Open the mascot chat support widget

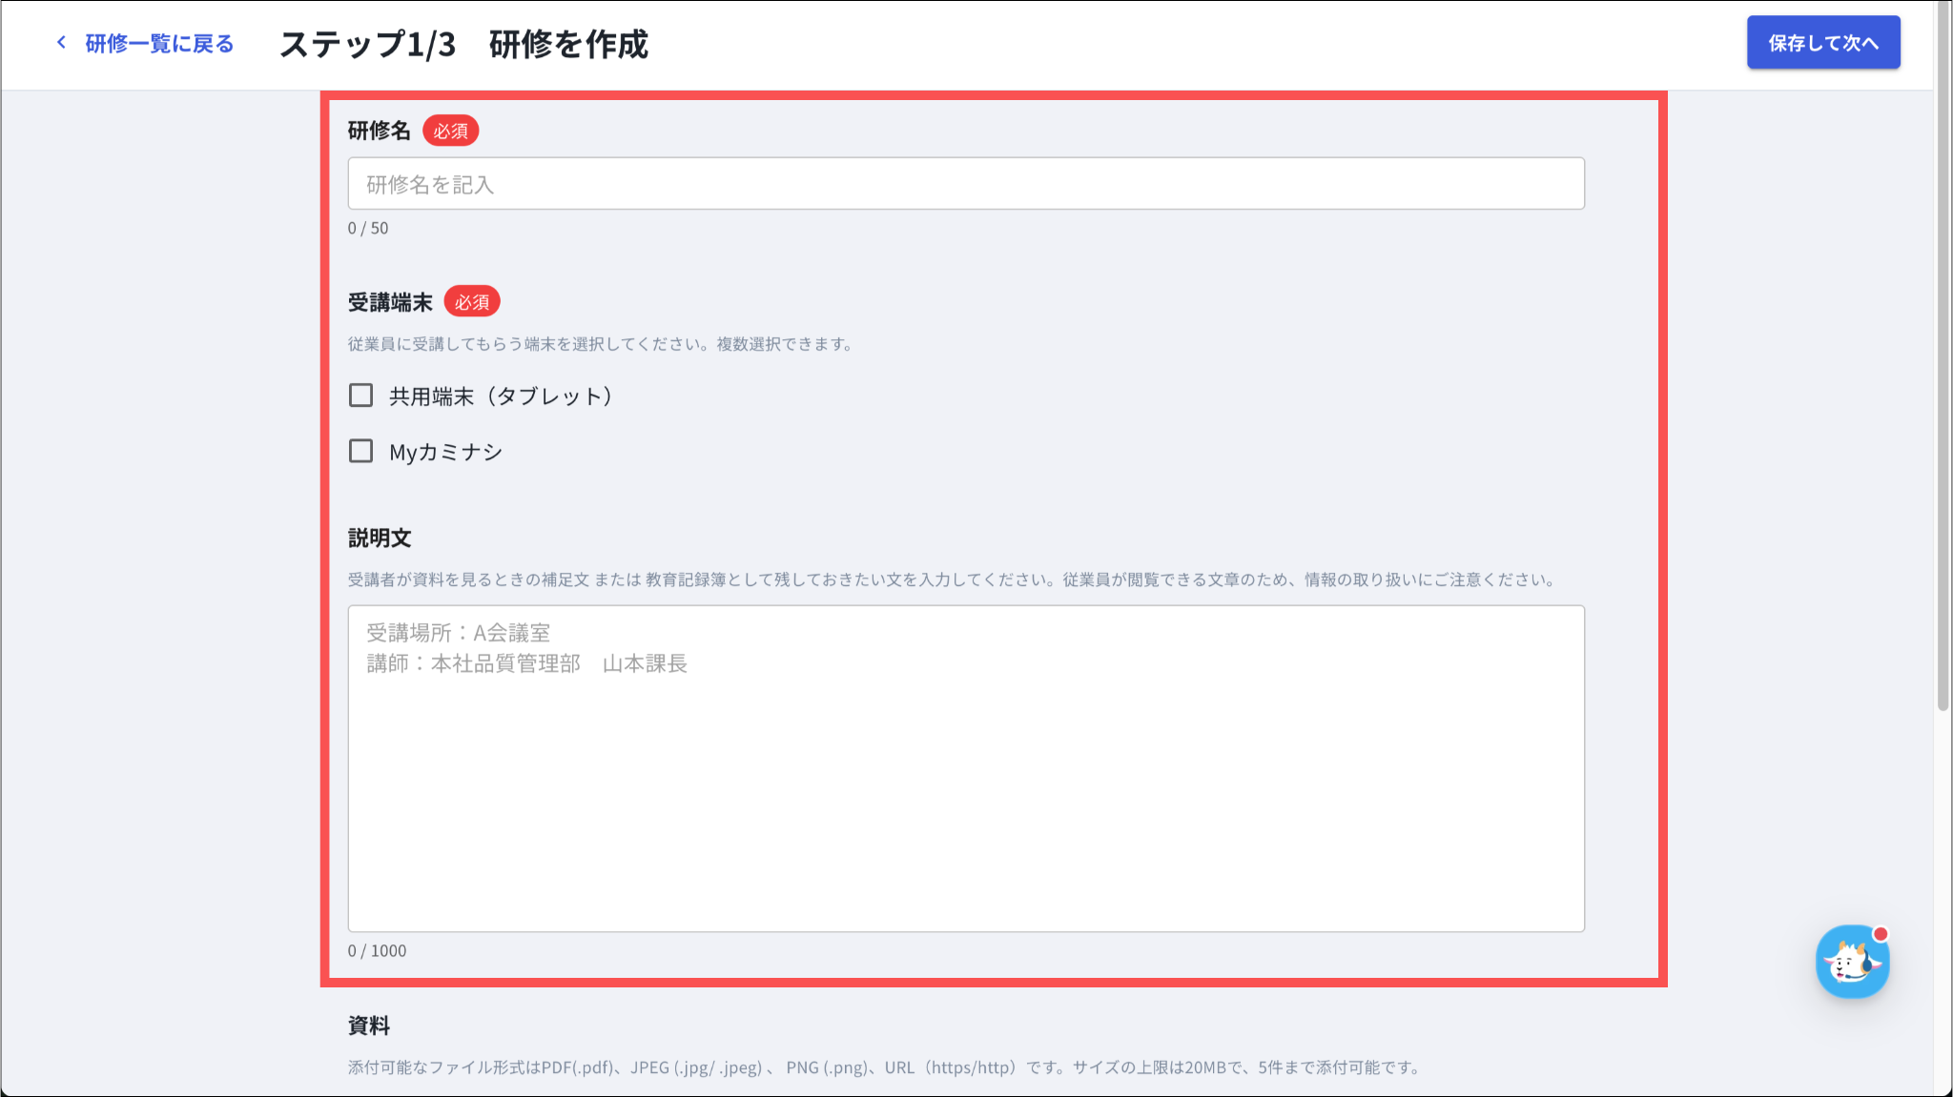click(1851, 963)
